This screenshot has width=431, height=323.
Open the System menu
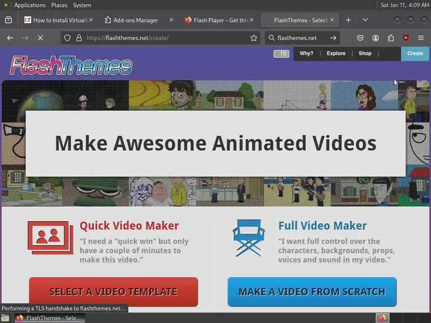[x=82, y=5]
